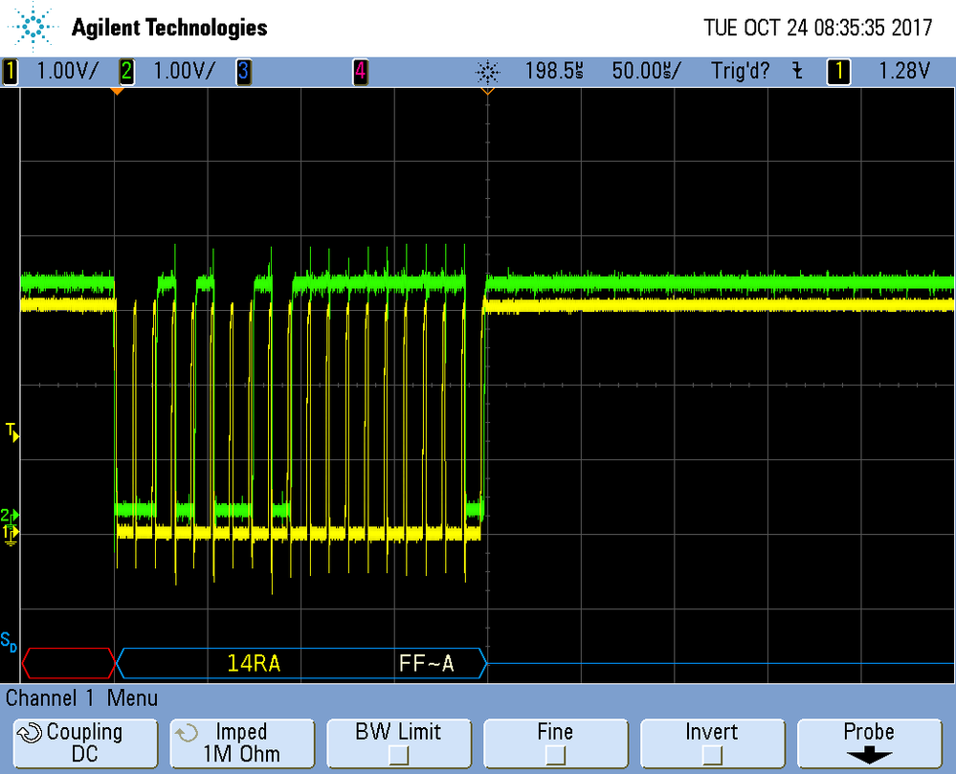Select the Imped 1M Ohm softkey
956x774 pixels.
242,743
